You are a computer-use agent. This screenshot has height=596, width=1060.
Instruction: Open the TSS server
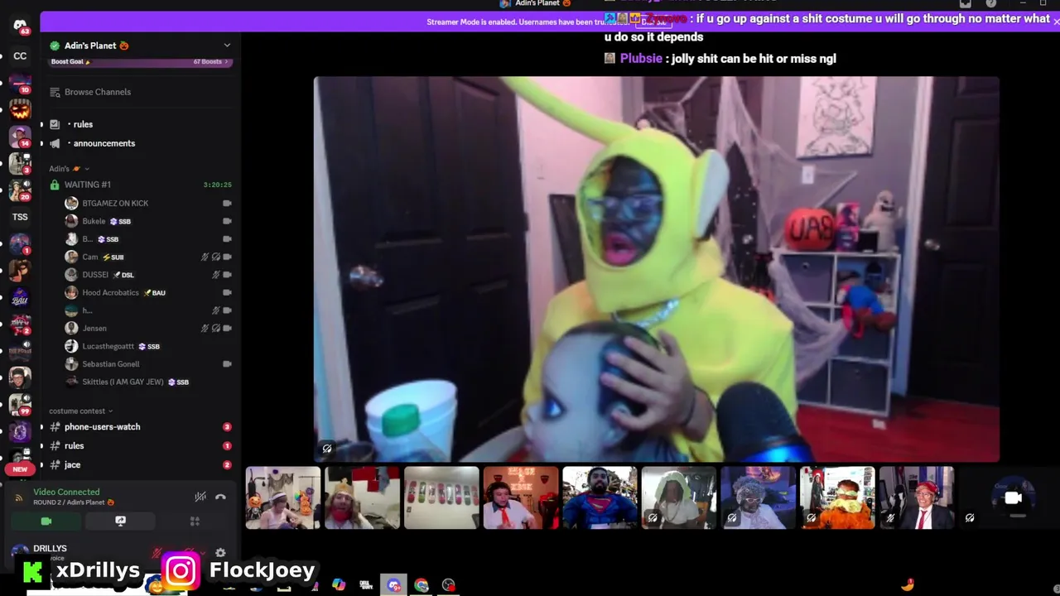tap(20, 217)
